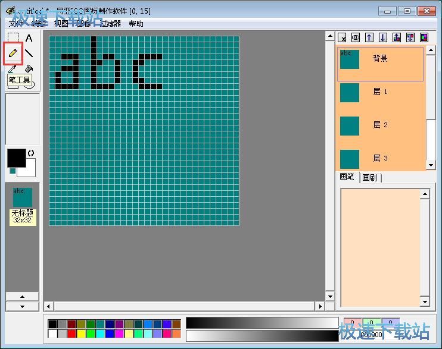Pick white swatch in palette bottom row
Viewport: 442px width, 349px height.
point(52,334)
